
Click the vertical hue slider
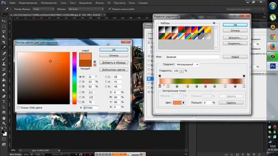click(x=74, y=78)
